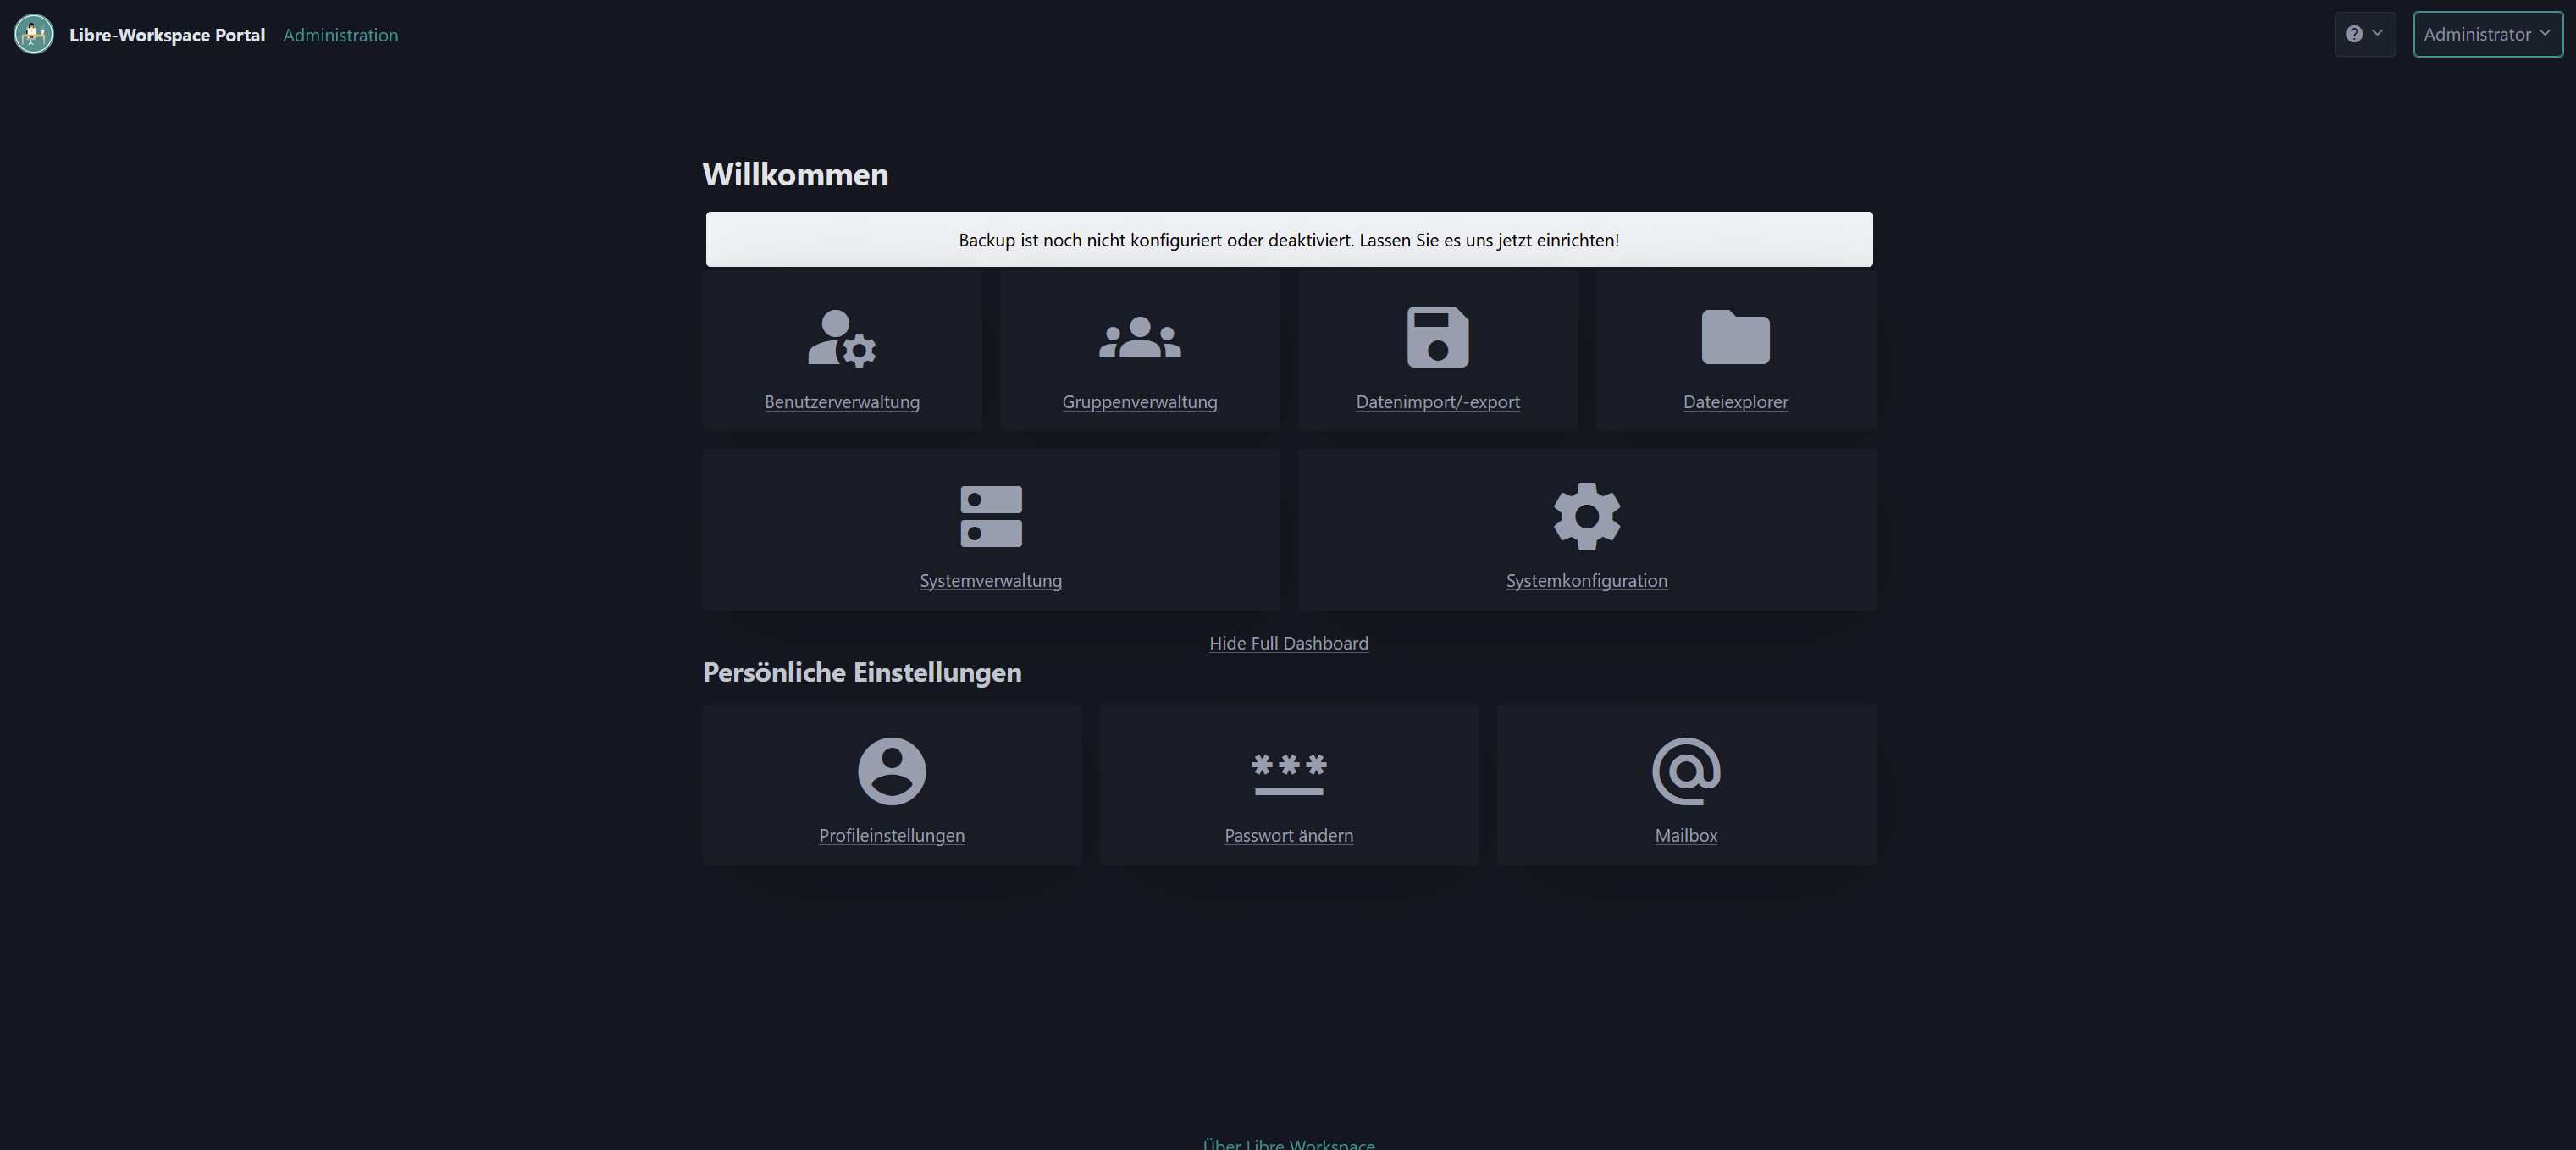This screenshot has width=2576, height=1150.
Task: Click the Systemkonfiguration gear icon
Action: coord(1587,517)
